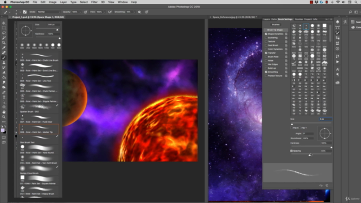The height and width of the screenshot is (203, 361).
Task: Open the Layer menu
Action: [x=63, y=2]
